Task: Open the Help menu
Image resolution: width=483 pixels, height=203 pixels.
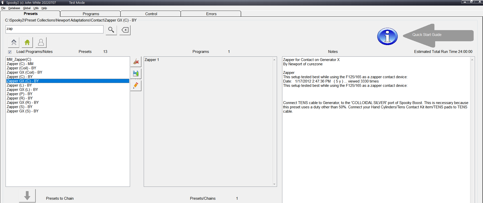Action: (44, 8)
